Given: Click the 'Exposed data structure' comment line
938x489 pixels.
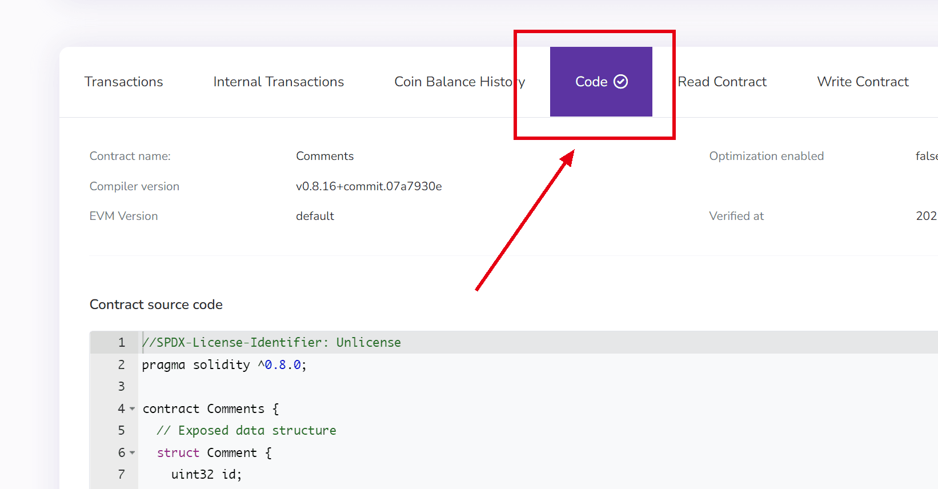Looking at the screenshot, I should (x=246, y=430).
